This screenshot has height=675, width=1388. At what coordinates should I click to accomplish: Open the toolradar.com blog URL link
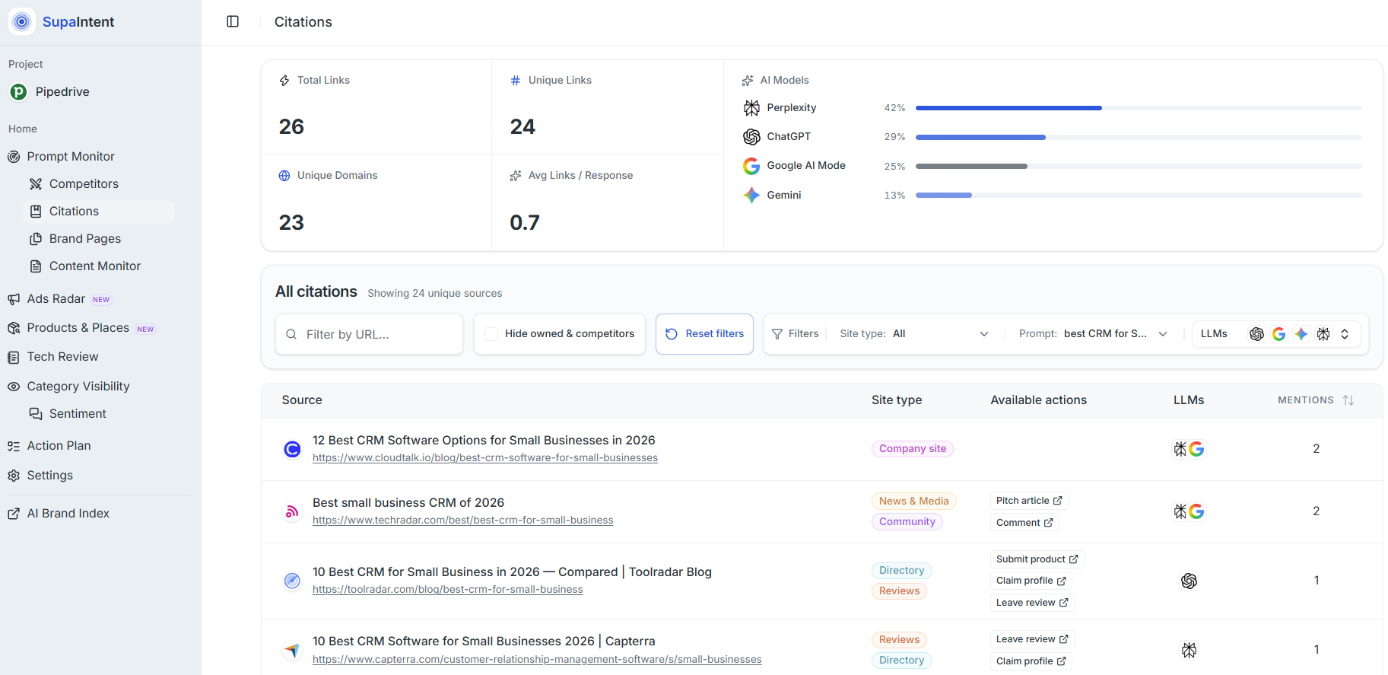[x=448, y=590]
